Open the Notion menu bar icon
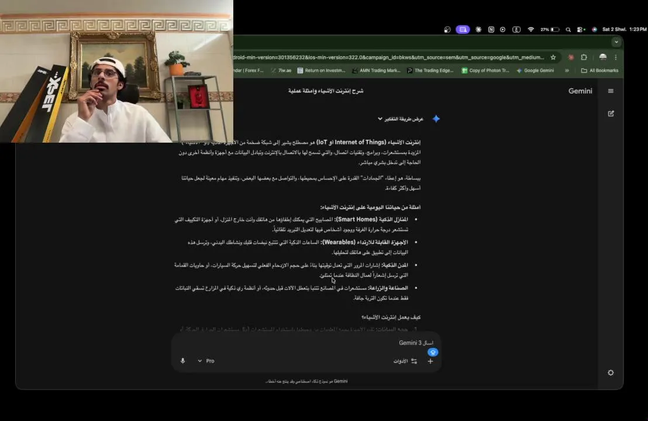The image size is (648, 421). point(491,29)
